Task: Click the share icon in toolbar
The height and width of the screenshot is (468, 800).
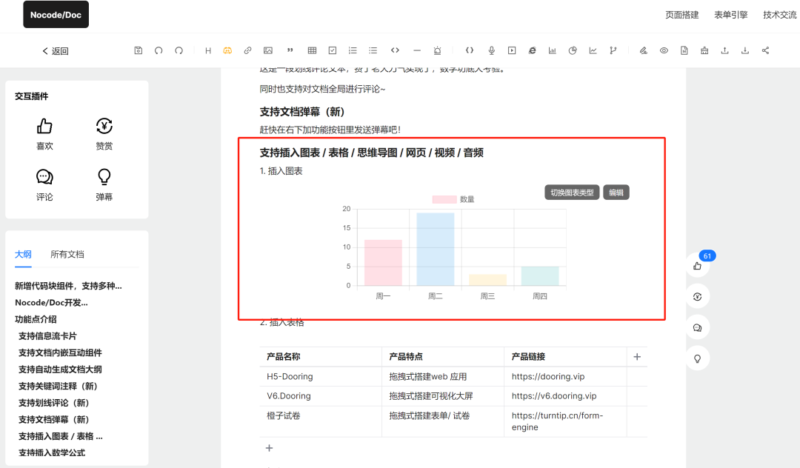Action: (x=765, y=50)
